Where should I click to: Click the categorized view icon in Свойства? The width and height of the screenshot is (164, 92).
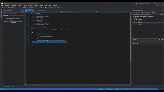pos(133,43)
